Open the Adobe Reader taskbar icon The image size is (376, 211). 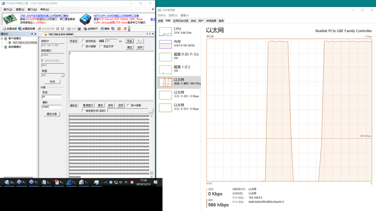pyautogui.click(x=57, y=182)
